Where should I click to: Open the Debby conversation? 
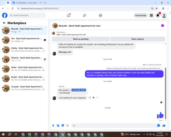click(x=24, y=50)
